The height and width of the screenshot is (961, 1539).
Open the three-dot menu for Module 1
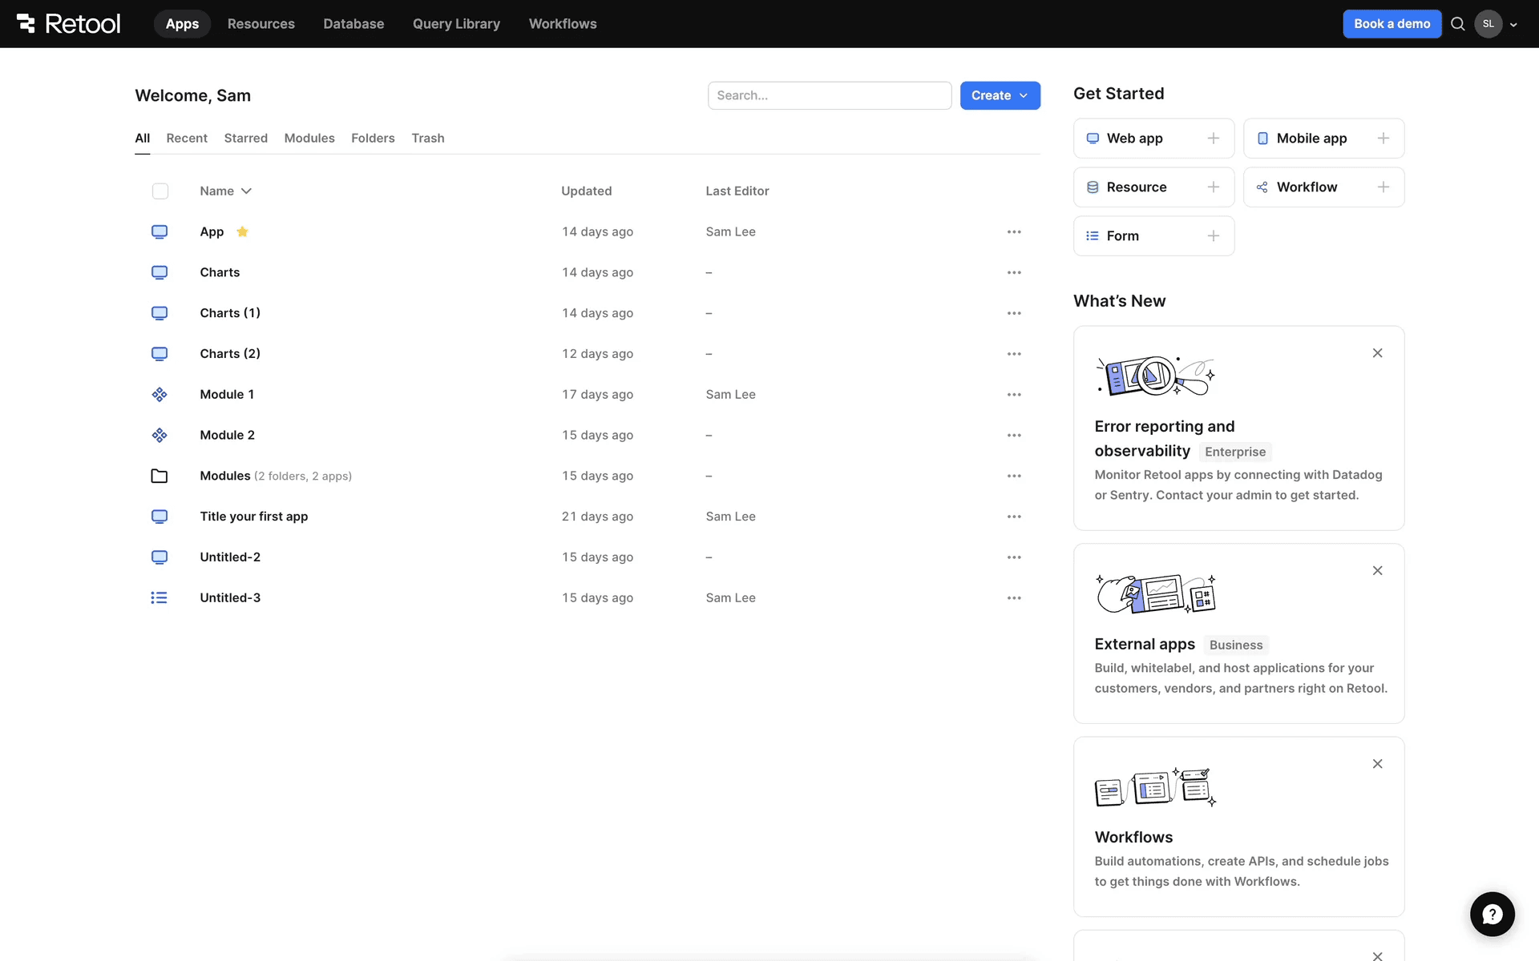(x=1014, y=395)
